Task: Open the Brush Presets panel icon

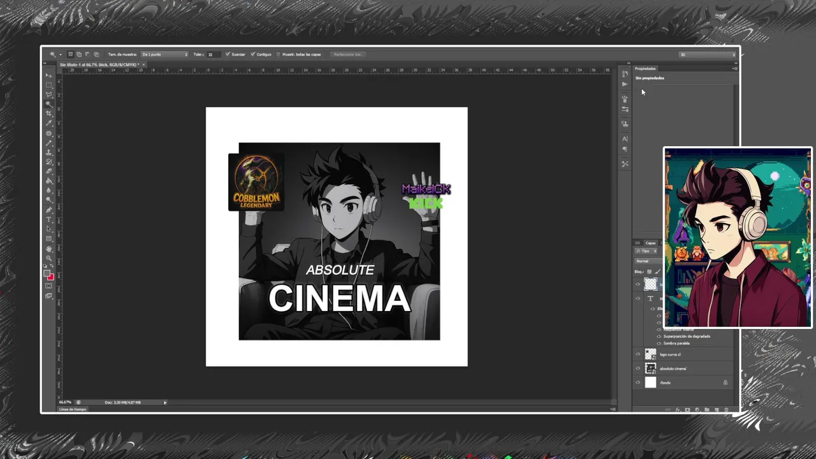Action: (625, 109)
